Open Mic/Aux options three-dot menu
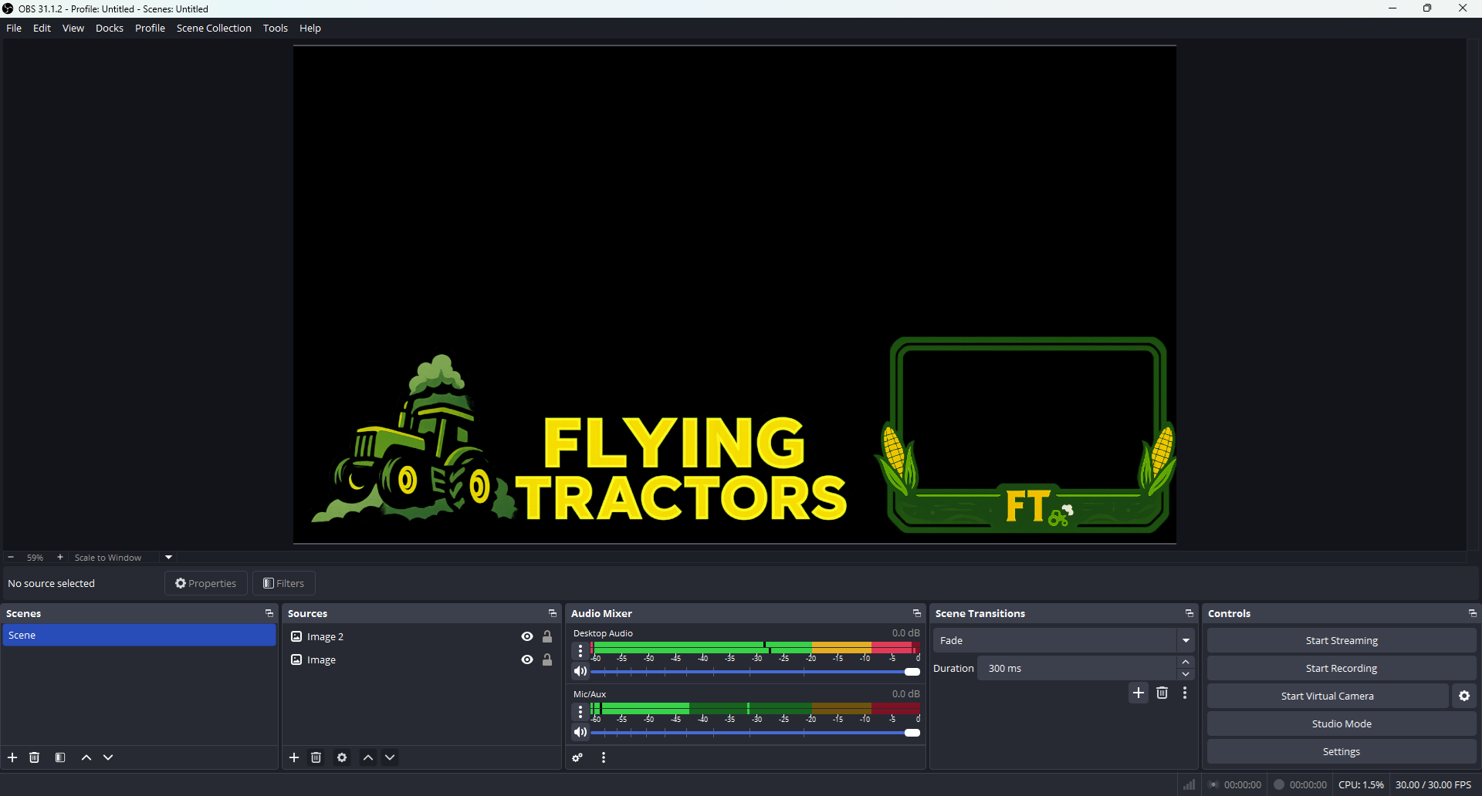The height and width of the screenshot is (796, 1482). [x=580, y=711]
